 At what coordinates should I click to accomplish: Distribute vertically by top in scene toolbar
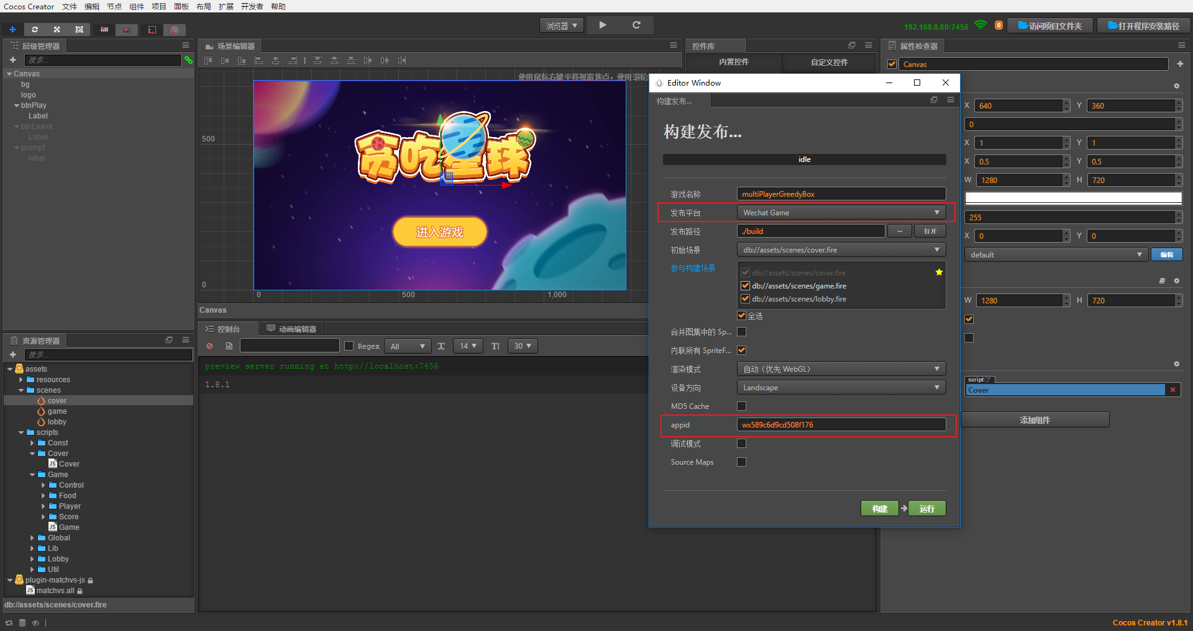pos(318,60)
